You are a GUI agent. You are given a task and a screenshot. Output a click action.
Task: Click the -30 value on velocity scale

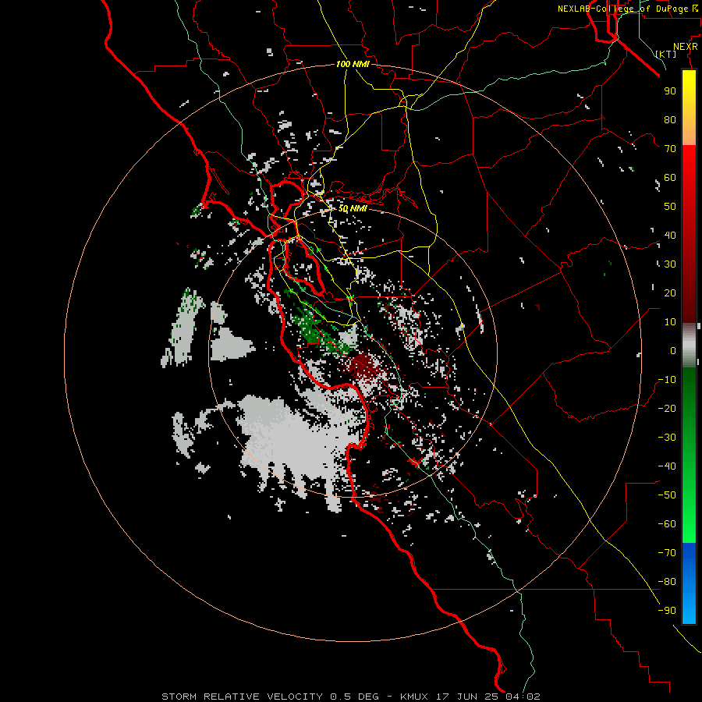pyautogui.click(x=667, y=438)
